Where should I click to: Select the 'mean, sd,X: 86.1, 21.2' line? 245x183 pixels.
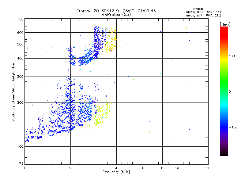pyautogui.click(x=204, y=15)
